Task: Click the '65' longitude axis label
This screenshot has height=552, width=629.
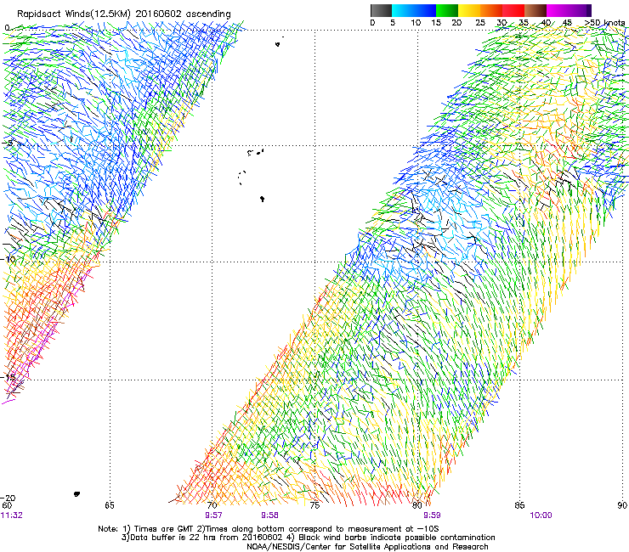Action: click(x=110, y=505)
